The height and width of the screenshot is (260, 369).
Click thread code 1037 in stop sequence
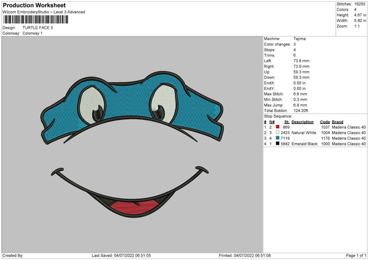coord(325,127)
